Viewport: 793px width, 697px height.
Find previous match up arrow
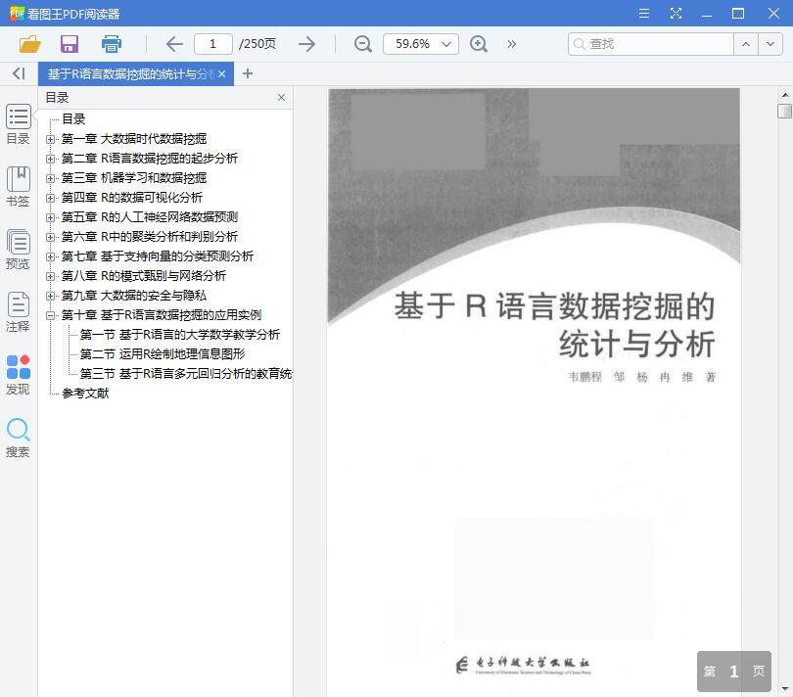click(745, 44)
